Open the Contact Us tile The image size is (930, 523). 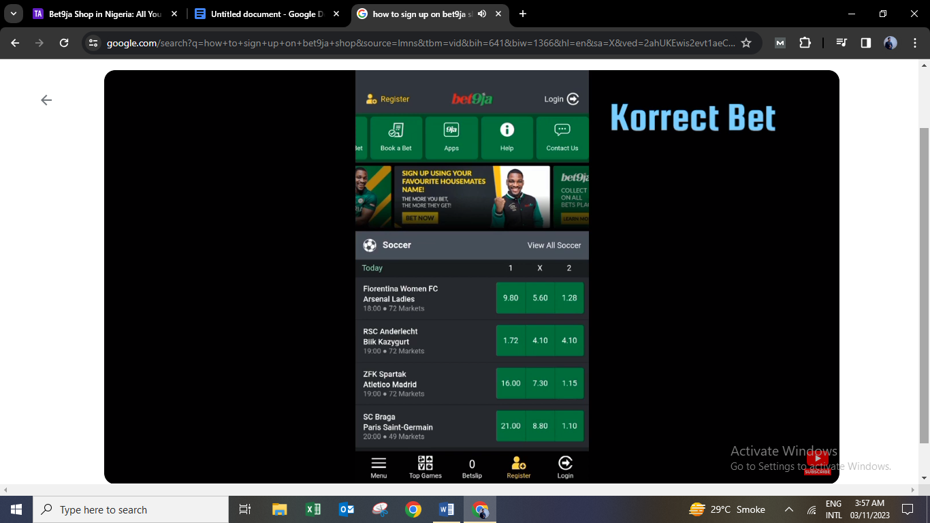562,138
